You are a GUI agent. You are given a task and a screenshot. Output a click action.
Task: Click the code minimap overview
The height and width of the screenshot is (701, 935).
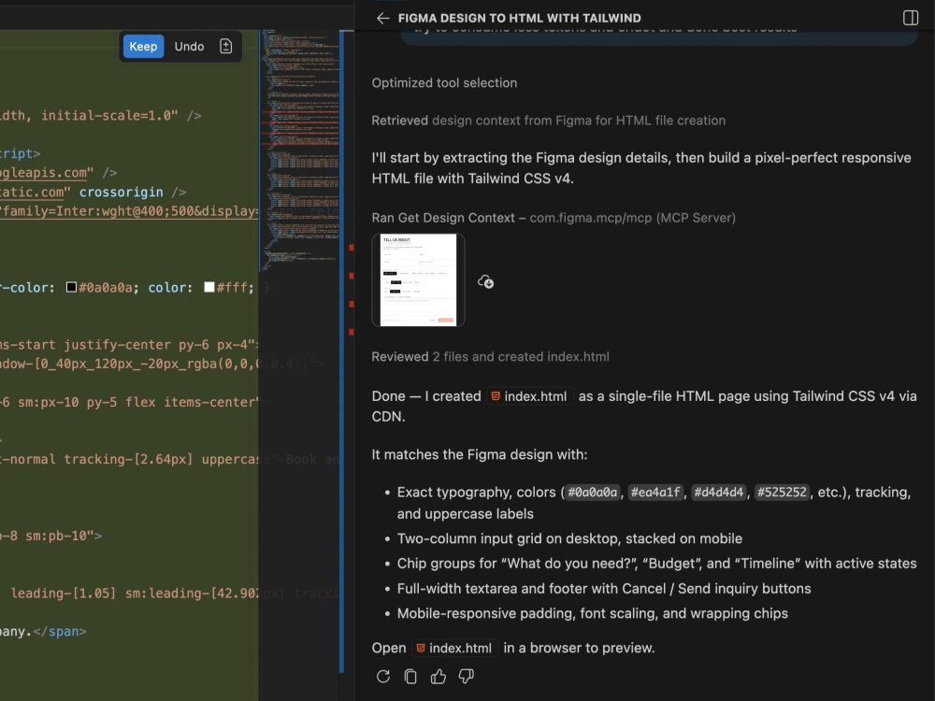[300, 149]
